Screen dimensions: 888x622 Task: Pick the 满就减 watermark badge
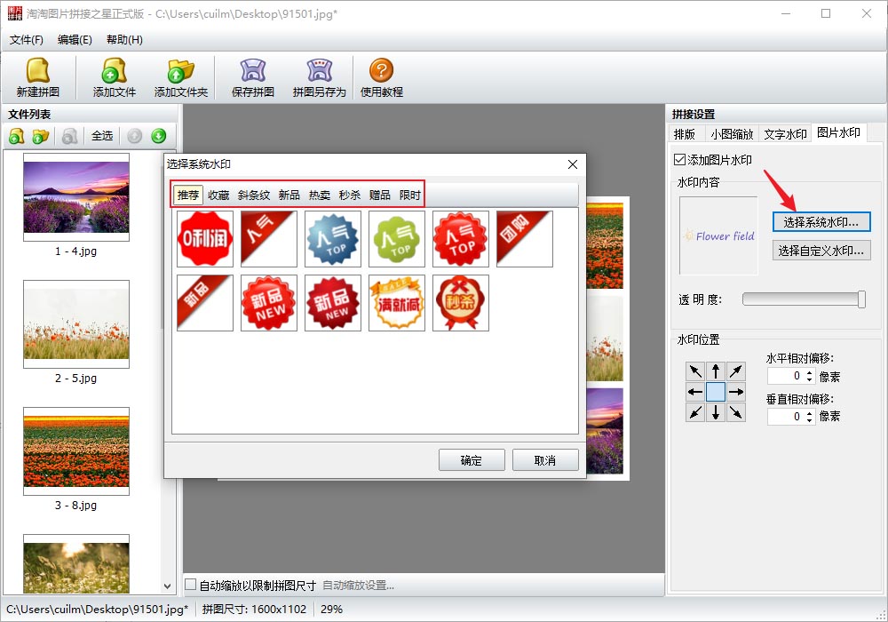pyautogui.click(x=397, y=303)
